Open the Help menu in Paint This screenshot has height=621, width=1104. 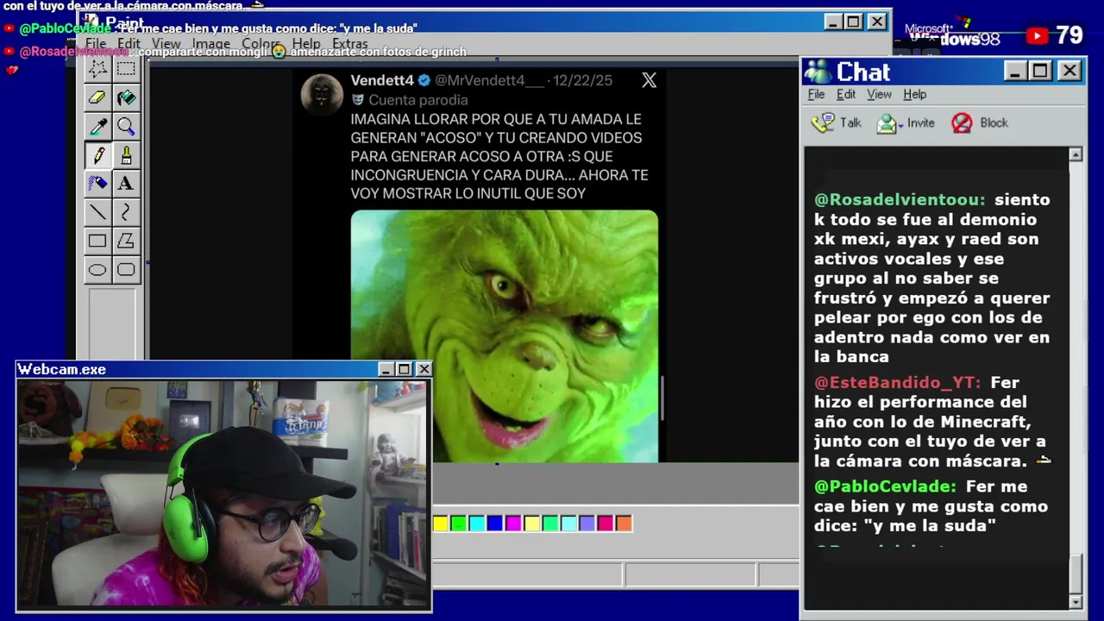coord(306,44)
